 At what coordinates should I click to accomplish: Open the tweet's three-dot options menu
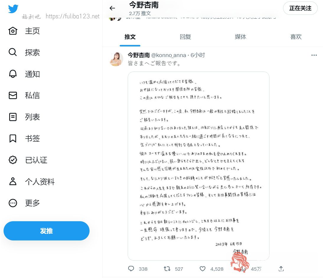click(314, 55)
